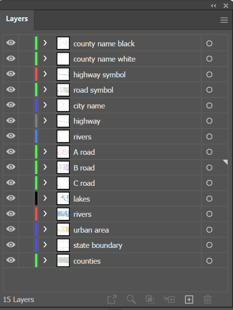The image size is (233, 310).
Task: Select the Layers tab
Action: [x=17, y=19]
